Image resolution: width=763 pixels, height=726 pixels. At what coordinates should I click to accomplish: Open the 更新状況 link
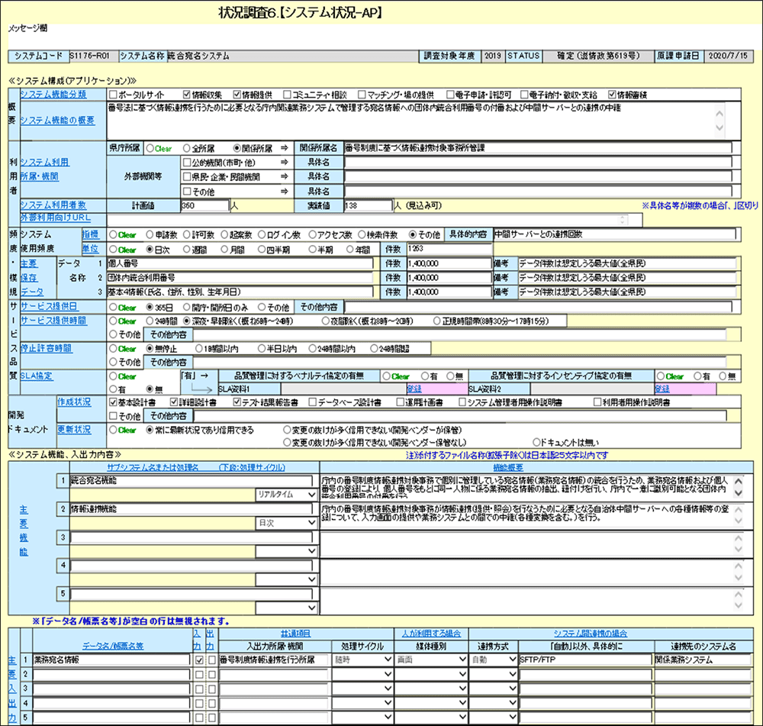click(74, 430)
